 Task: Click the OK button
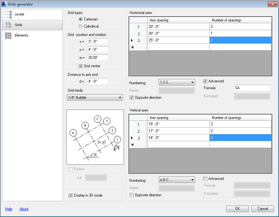[237, 209]
